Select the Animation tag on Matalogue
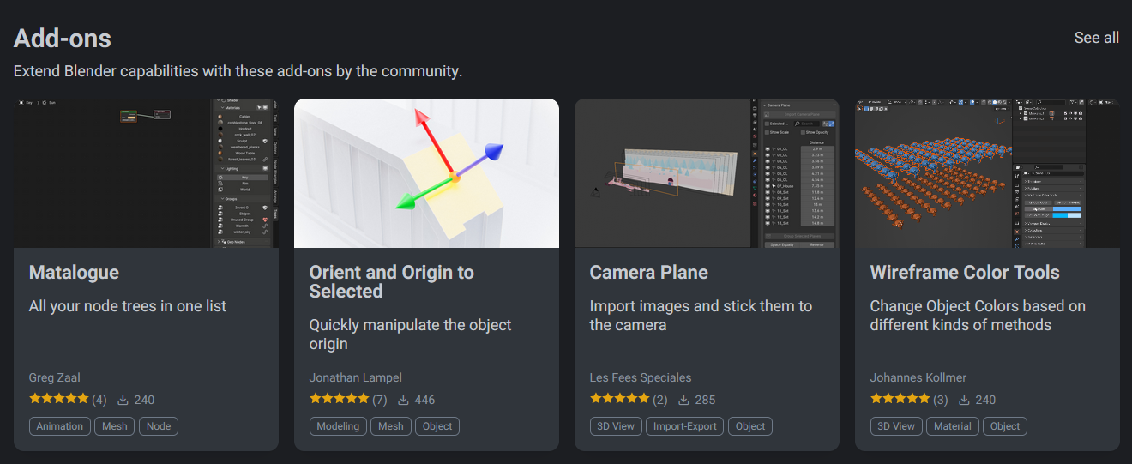Screen dimensions: 1132x464 click(60, 426)
